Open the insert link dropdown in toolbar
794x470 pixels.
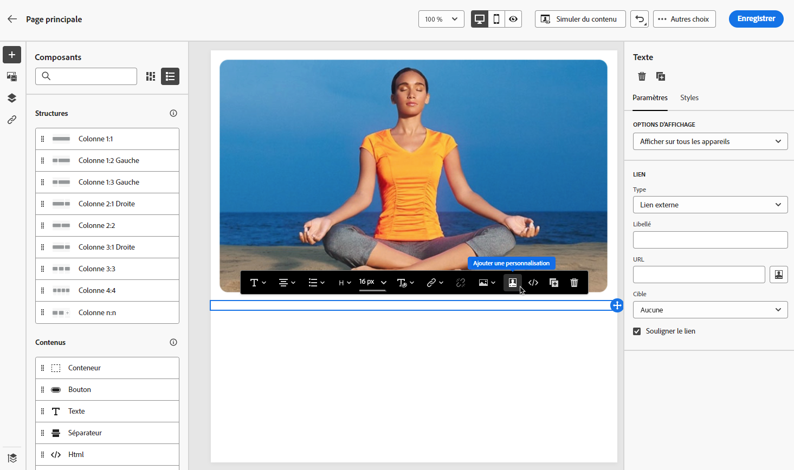click(435, 283)
